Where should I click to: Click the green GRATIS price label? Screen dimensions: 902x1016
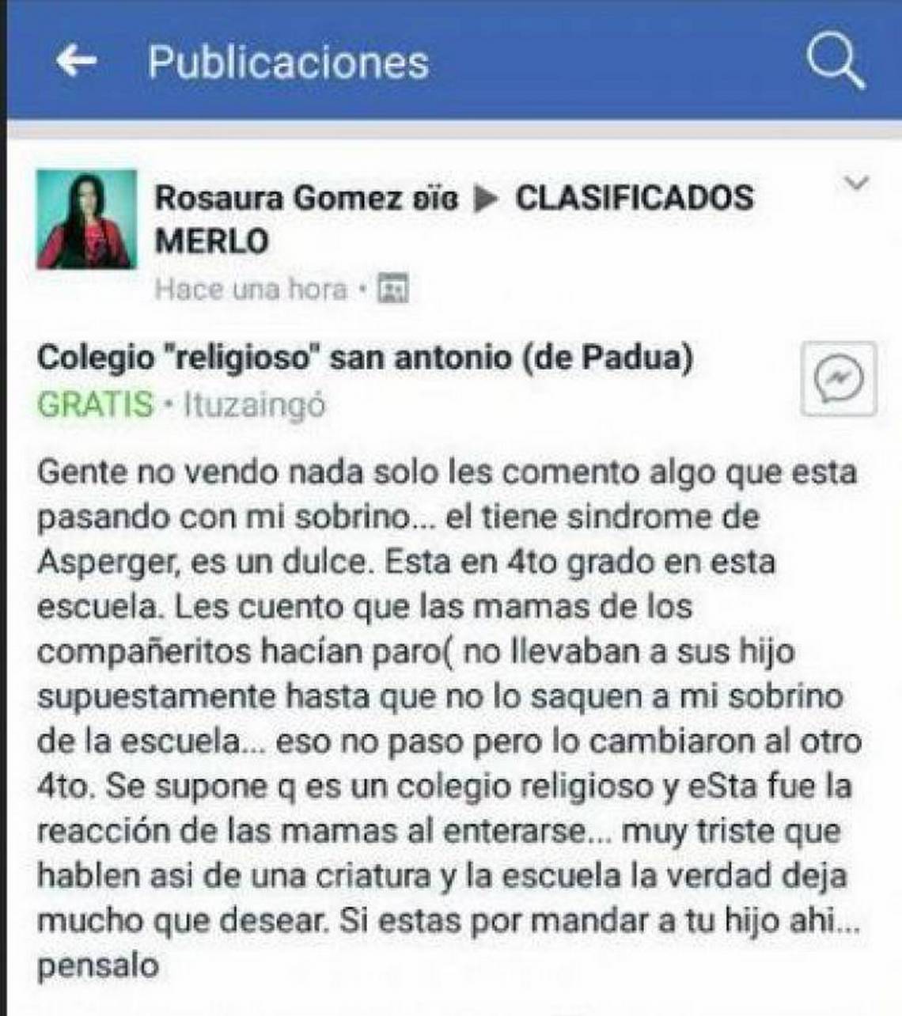[x=95, y=404]
